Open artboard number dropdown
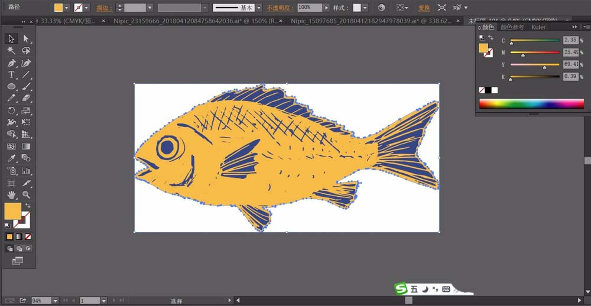The height and width of the screenshot is (306, 591). tap(103, 301)
